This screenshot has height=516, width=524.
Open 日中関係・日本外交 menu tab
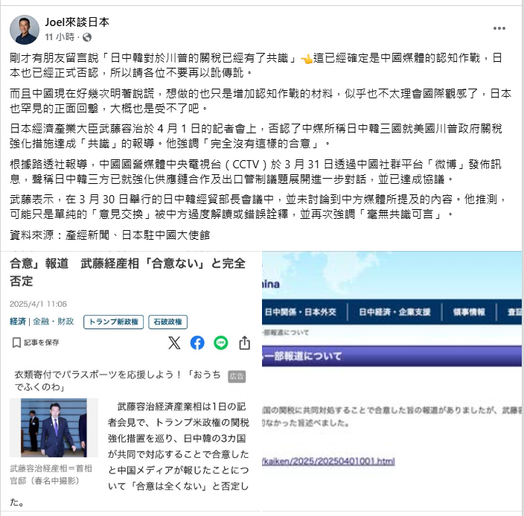[301, 312]
